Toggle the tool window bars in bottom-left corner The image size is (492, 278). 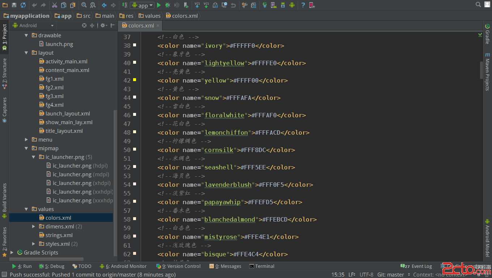(x=4, y=275)
